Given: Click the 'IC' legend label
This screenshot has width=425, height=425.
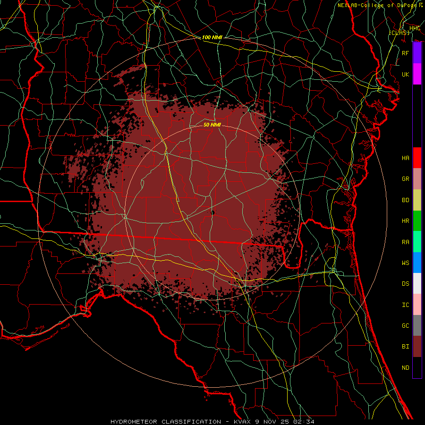Looking at the screenshot, I should 405,305.
